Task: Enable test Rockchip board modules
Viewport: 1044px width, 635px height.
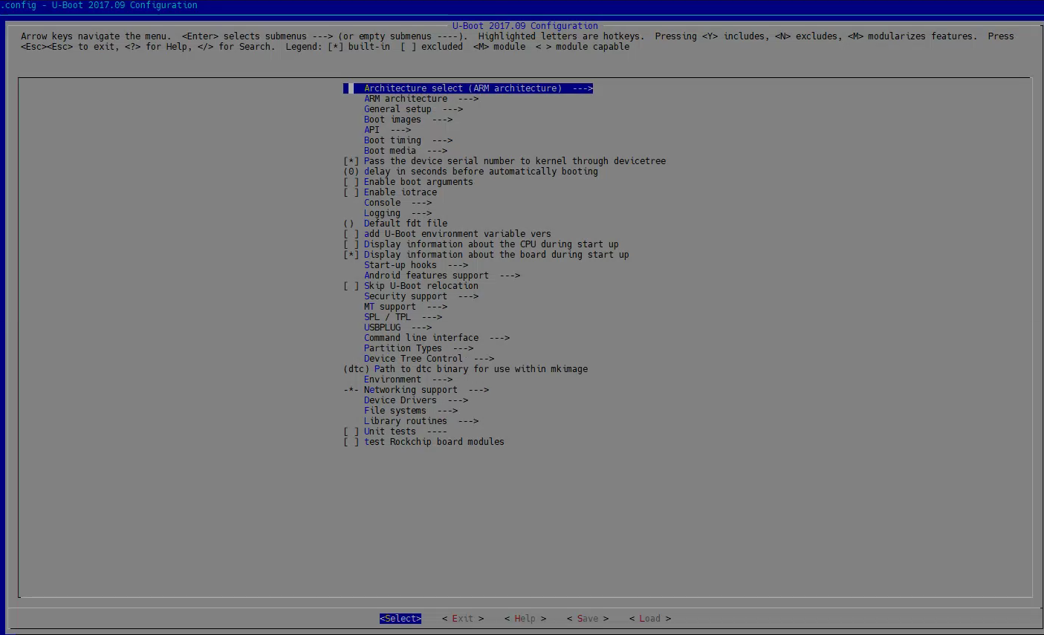Action: click(424, 442)
